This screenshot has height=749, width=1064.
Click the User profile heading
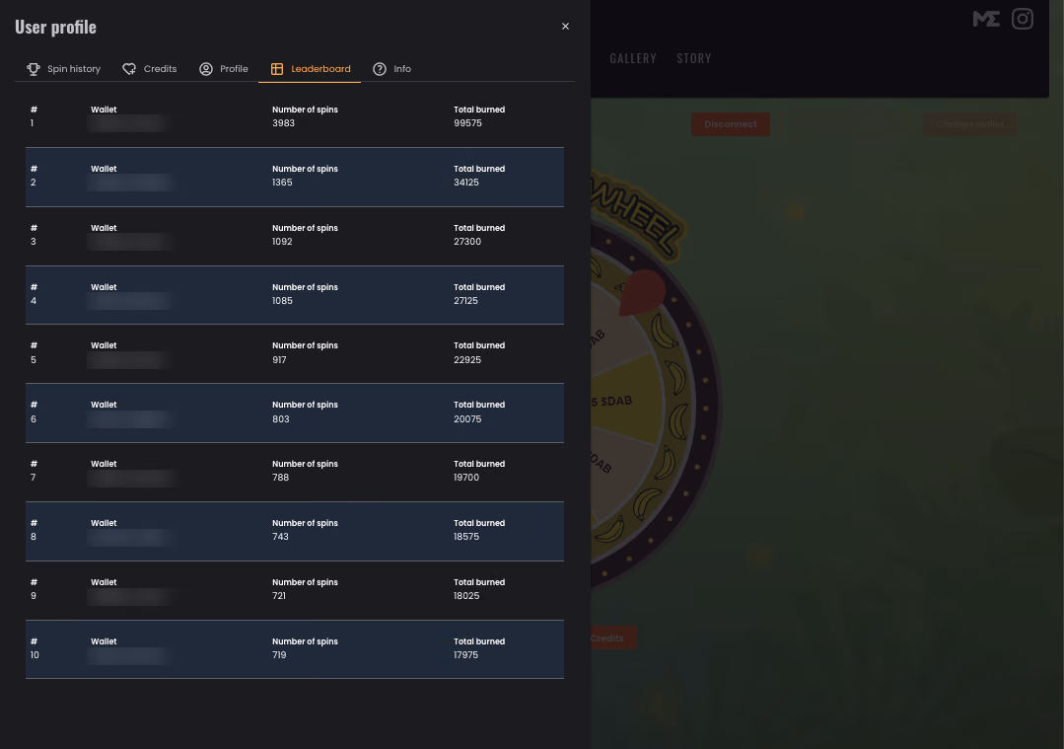(55, 27)
